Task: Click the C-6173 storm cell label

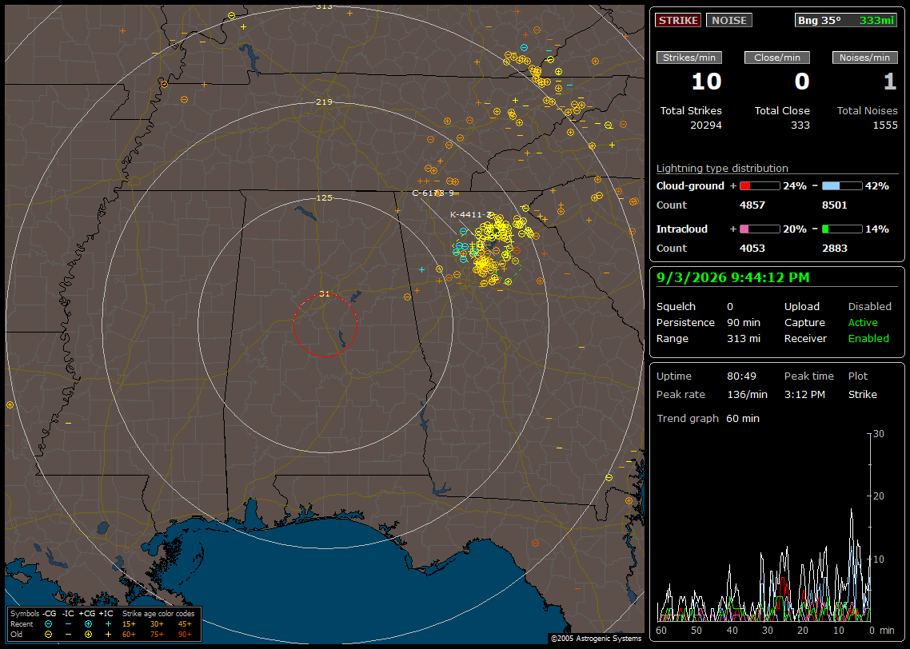Action: pyautogui.click(x=433, y=193)
